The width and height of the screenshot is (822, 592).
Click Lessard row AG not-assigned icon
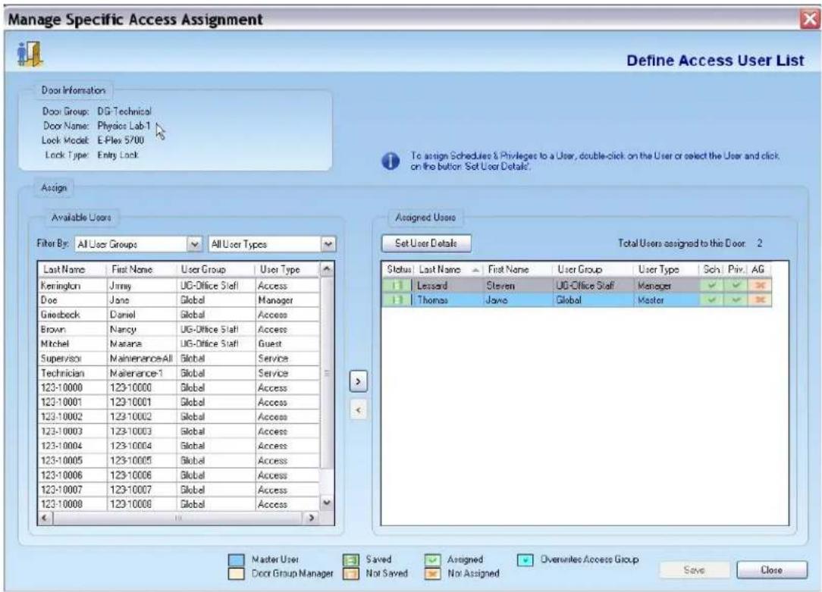[x=760, y=286]
